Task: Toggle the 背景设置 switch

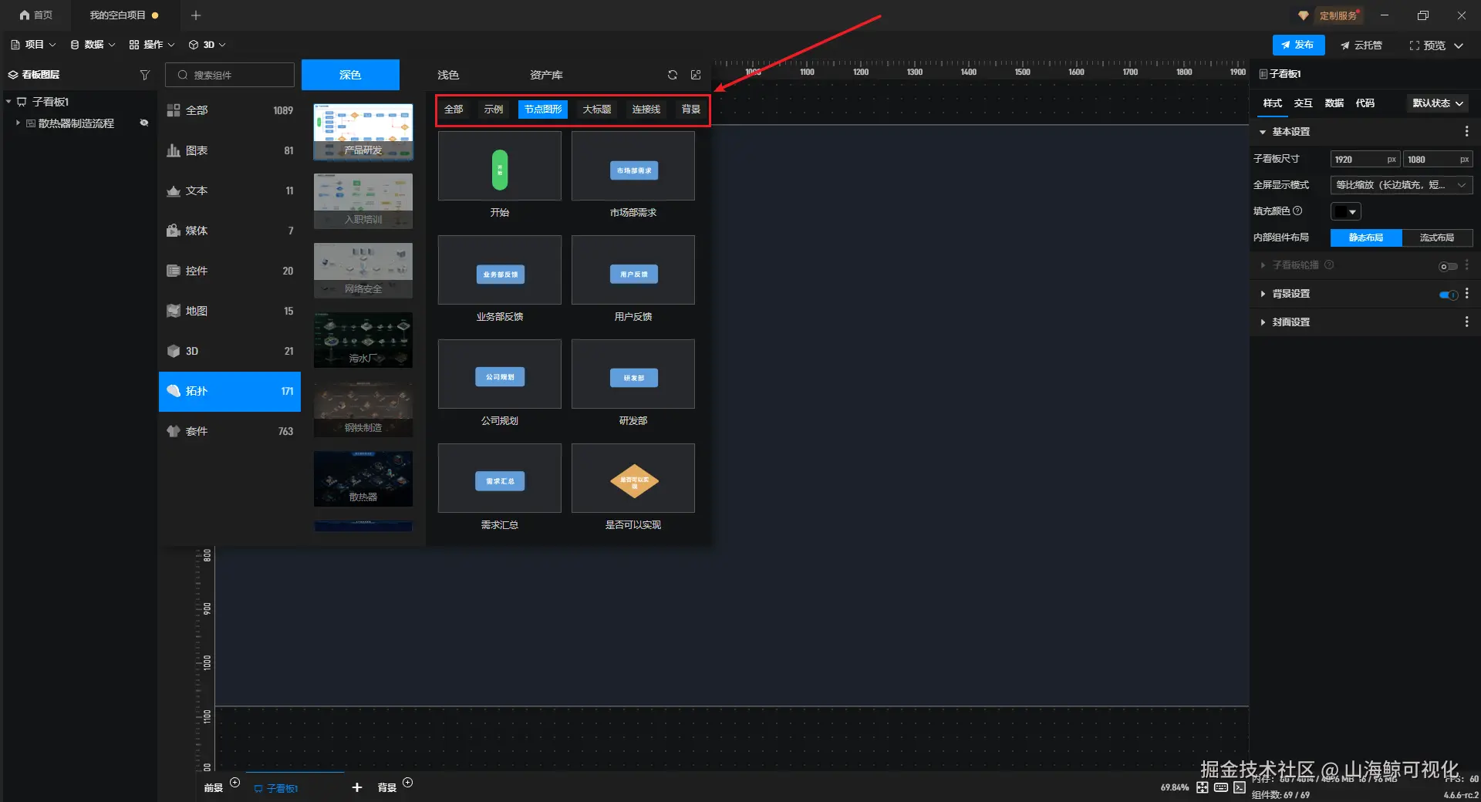Action: [x=1449, y=295]
